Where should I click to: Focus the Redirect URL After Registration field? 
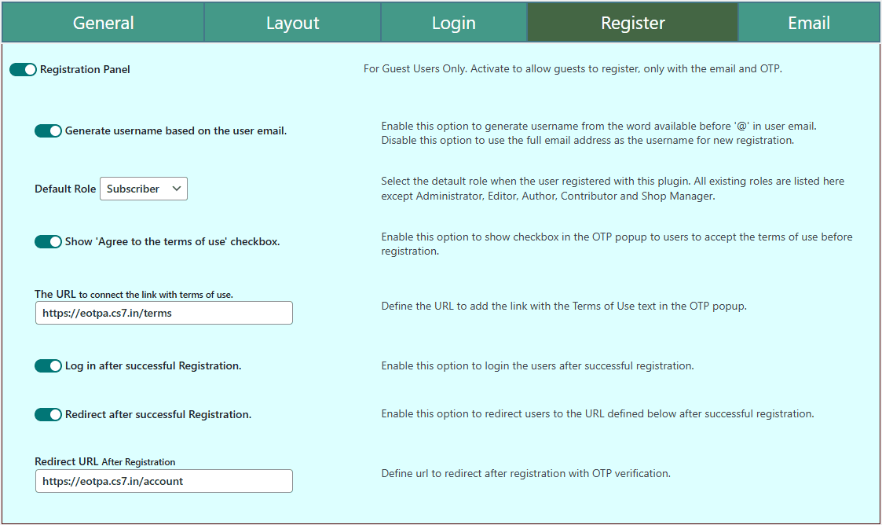(163, 481)
